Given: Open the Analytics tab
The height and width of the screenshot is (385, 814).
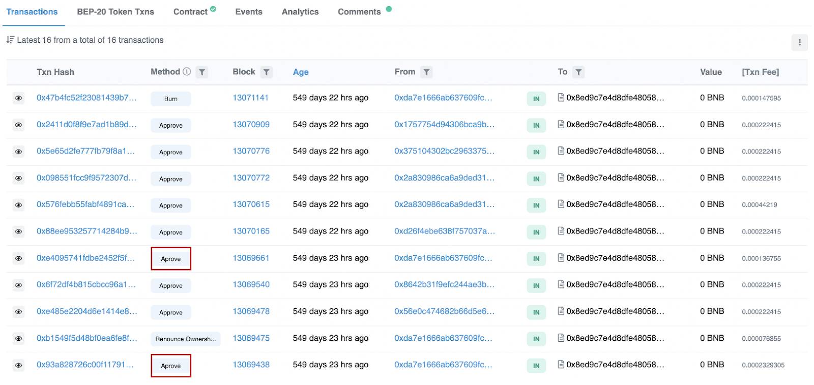Looking at the screenshot, I should (x=300, y=12).
